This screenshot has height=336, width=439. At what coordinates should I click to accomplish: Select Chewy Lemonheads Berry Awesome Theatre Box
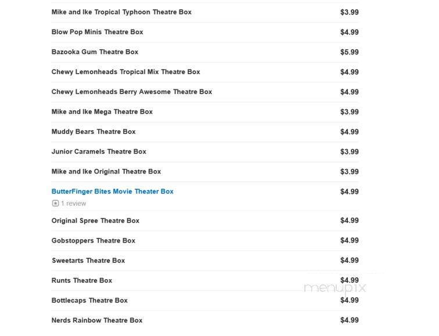[132, 92]
